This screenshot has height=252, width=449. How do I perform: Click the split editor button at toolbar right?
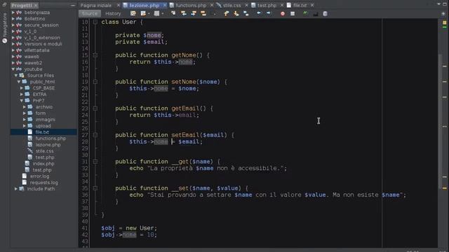point(443,13)
